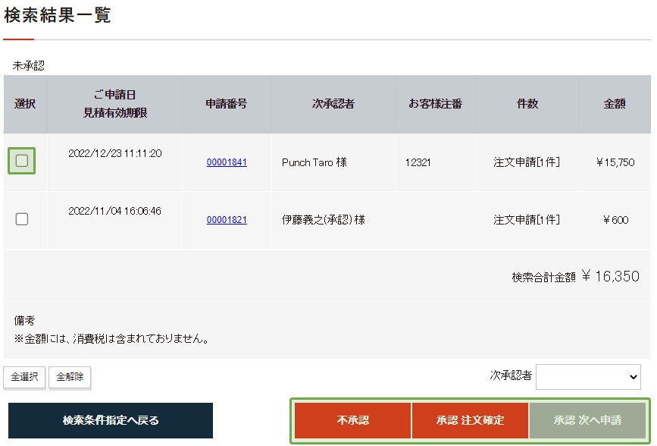Viewport: 657px width, 446px height.
Task: Click 検索条件指定へ戻る button
Action: point(111,420)
